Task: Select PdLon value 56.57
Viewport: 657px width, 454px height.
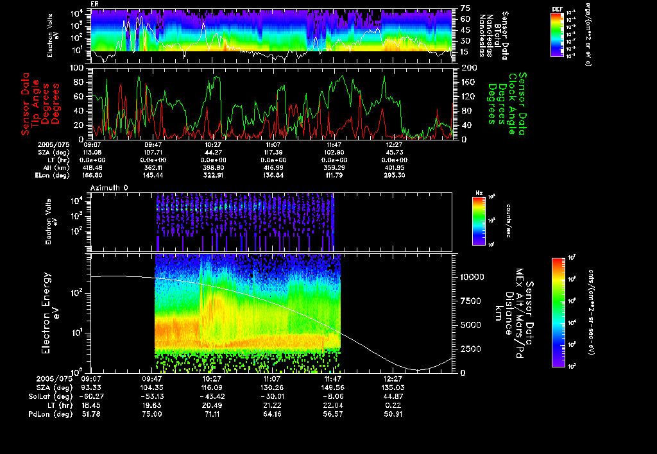Action: 333,414
